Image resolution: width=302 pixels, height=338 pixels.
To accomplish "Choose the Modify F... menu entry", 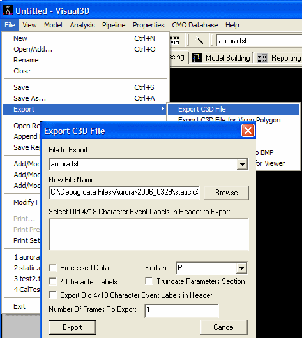I will [x=22, y=202].
